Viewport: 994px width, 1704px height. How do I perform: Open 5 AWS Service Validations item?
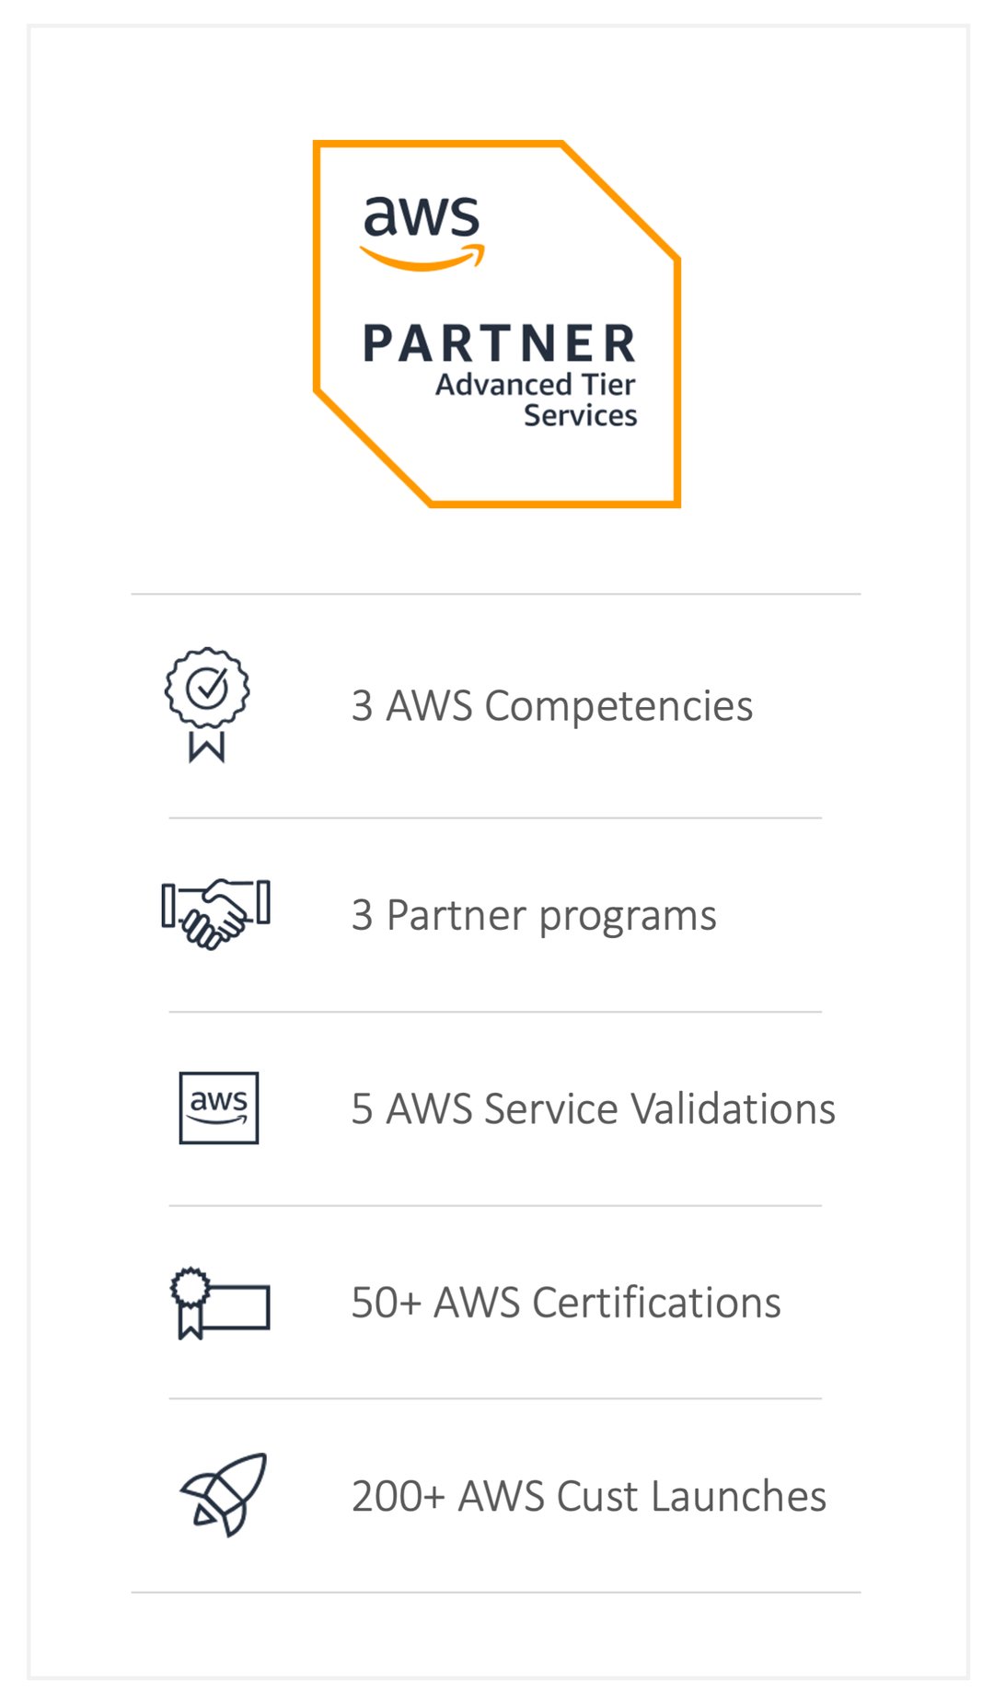pyautogui.click(x=594, y=1108)
